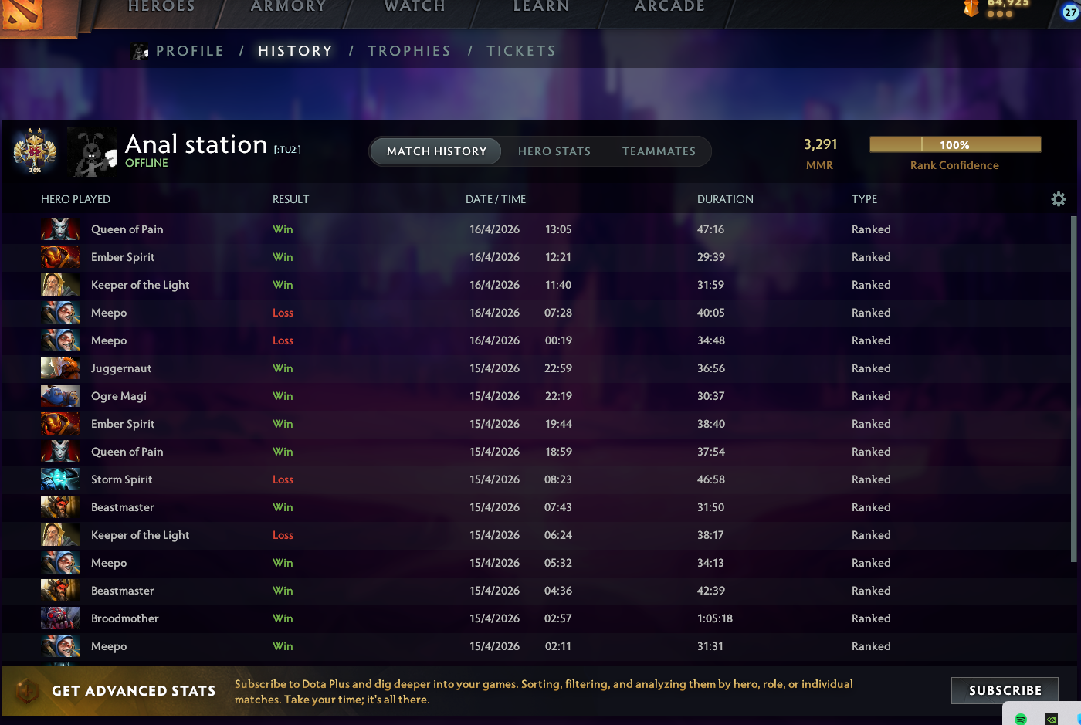Go to the TICKETS section

521,51
